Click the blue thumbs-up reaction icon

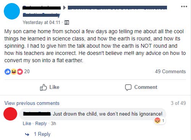(x=8, y=72)
